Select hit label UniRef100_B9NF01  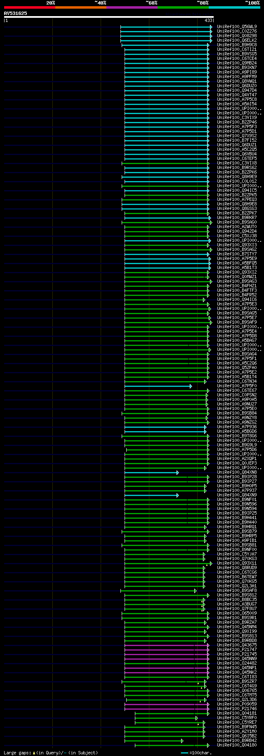pyautogui.click(x=237, y=500)
